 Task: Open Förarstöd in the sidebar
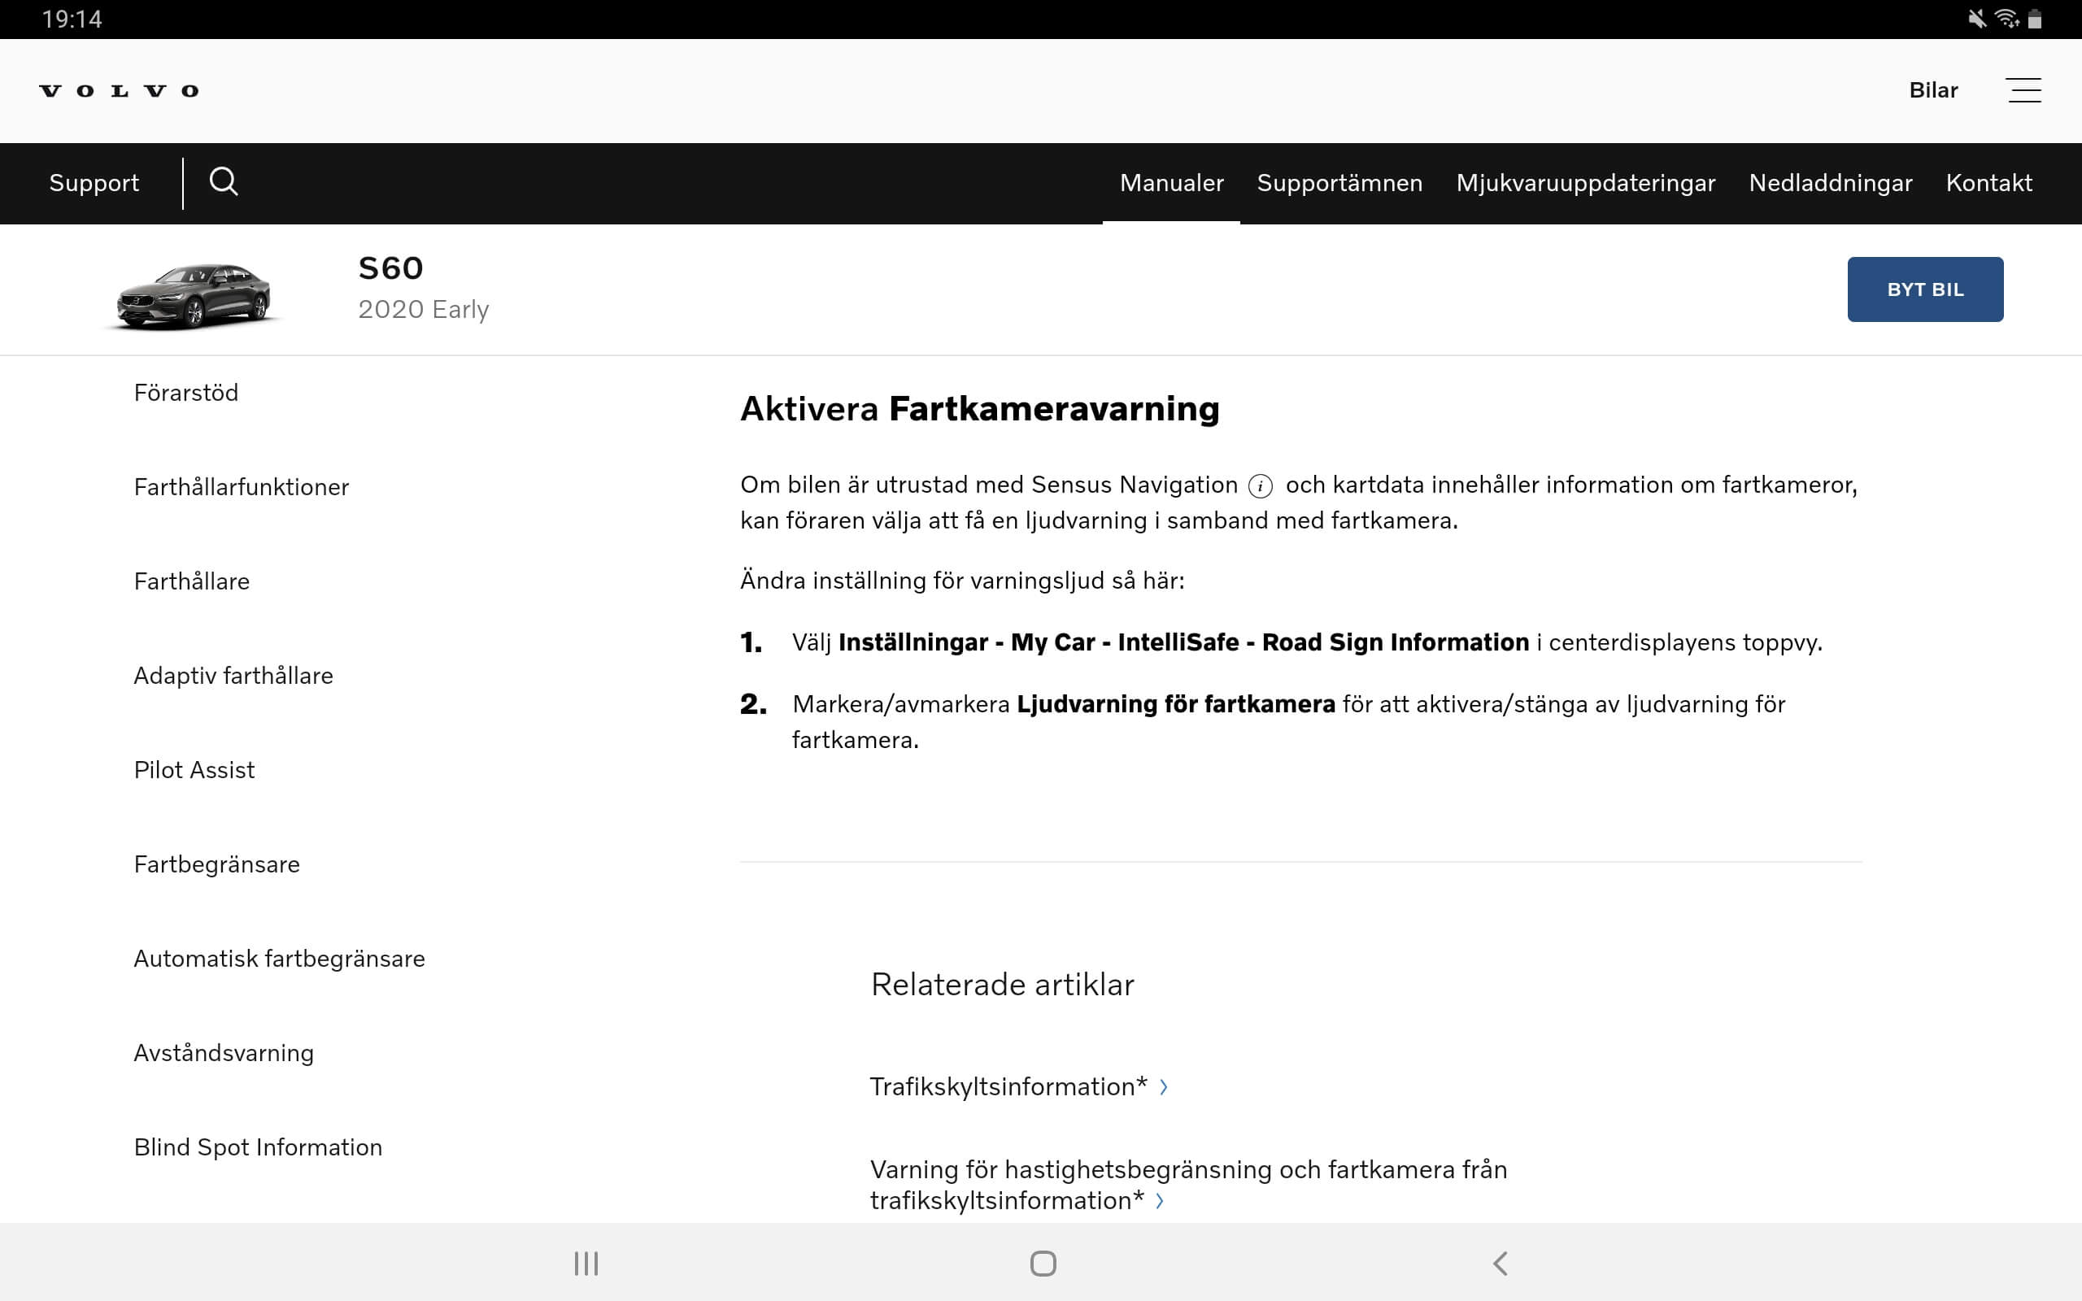pyautogui.click(x=185, y=393)
